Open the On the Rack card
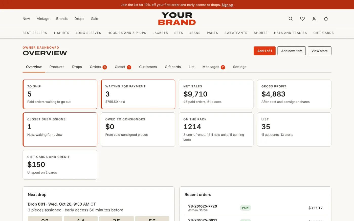Image resolution: width=354 pixels, height=221 pixels. coord(216,129)
